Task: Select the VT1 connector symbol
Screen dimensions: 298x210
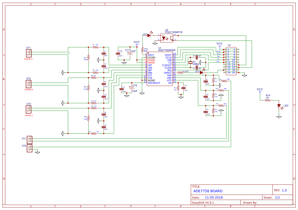Action: pos(29,140)
